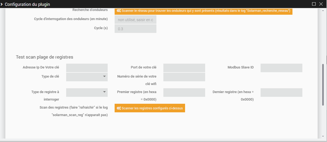Click the Cycle (s) input field

[x=135, y=29]
